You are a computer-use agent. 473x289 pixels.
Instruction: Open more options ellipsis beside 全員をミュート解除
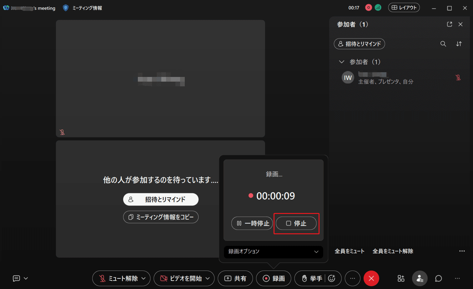462,251
